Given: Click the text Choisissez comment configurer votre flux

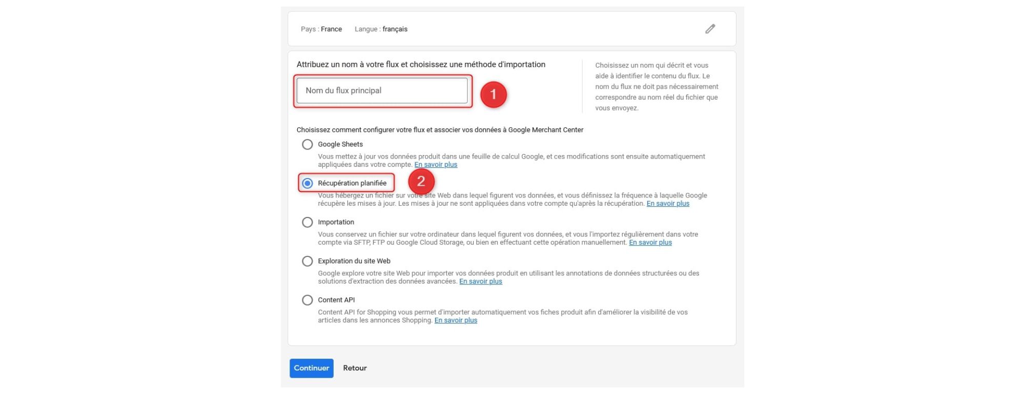Looking at the screenshot, I should (x=440, y=130).
